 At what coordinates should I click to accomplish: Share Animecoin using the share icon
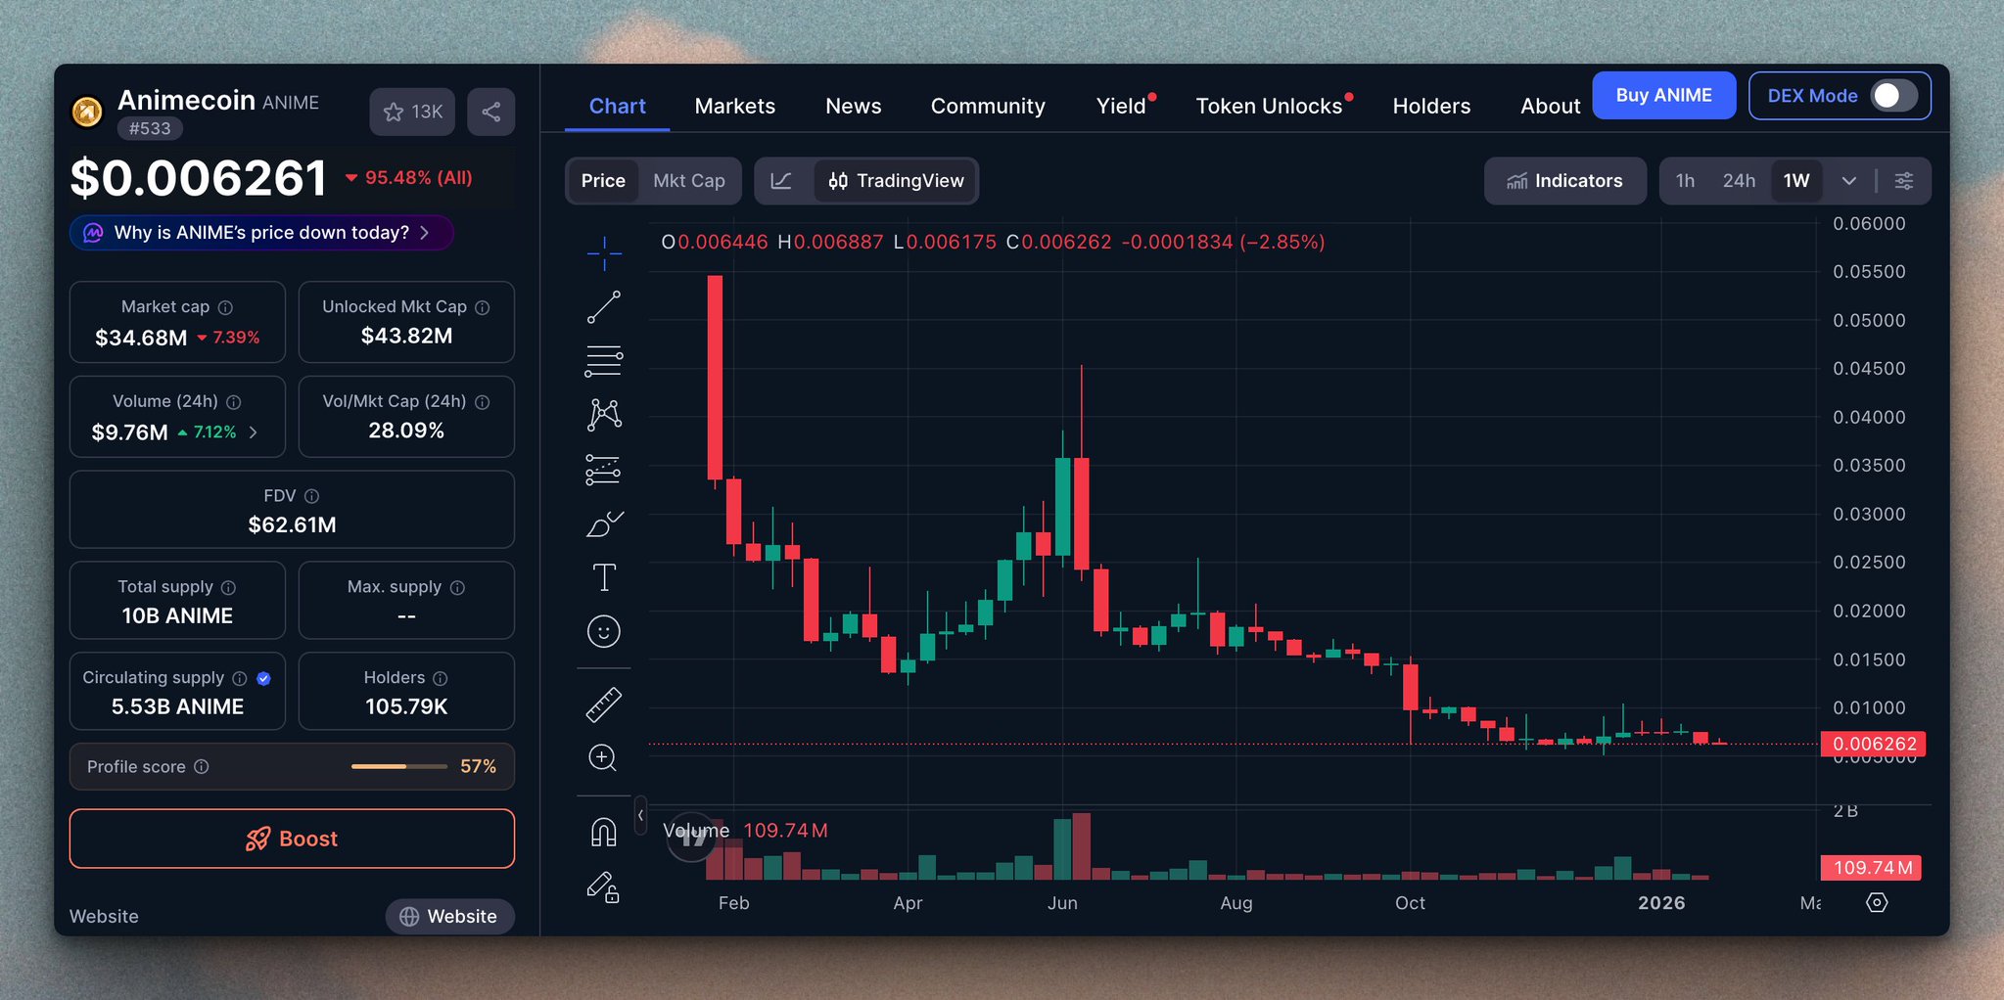pyautogui.click(x=491, y=112)
